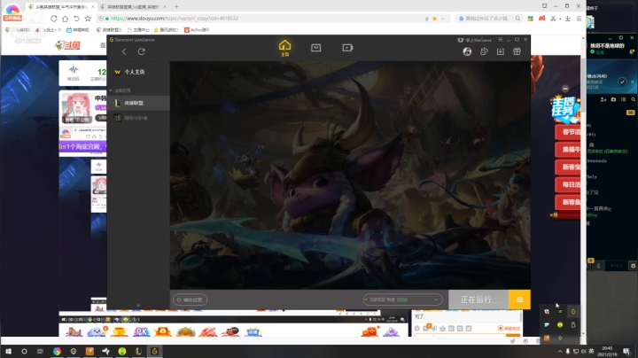The height and width of the screenshot is (358, 638).
Task: Open WeGame gift box icon
Action: [x=517, y=51]
